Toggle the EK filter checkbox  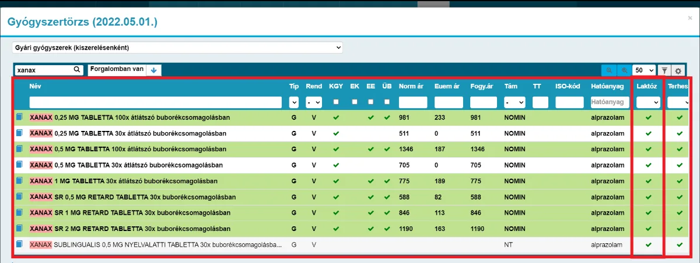tap(355, 102)
